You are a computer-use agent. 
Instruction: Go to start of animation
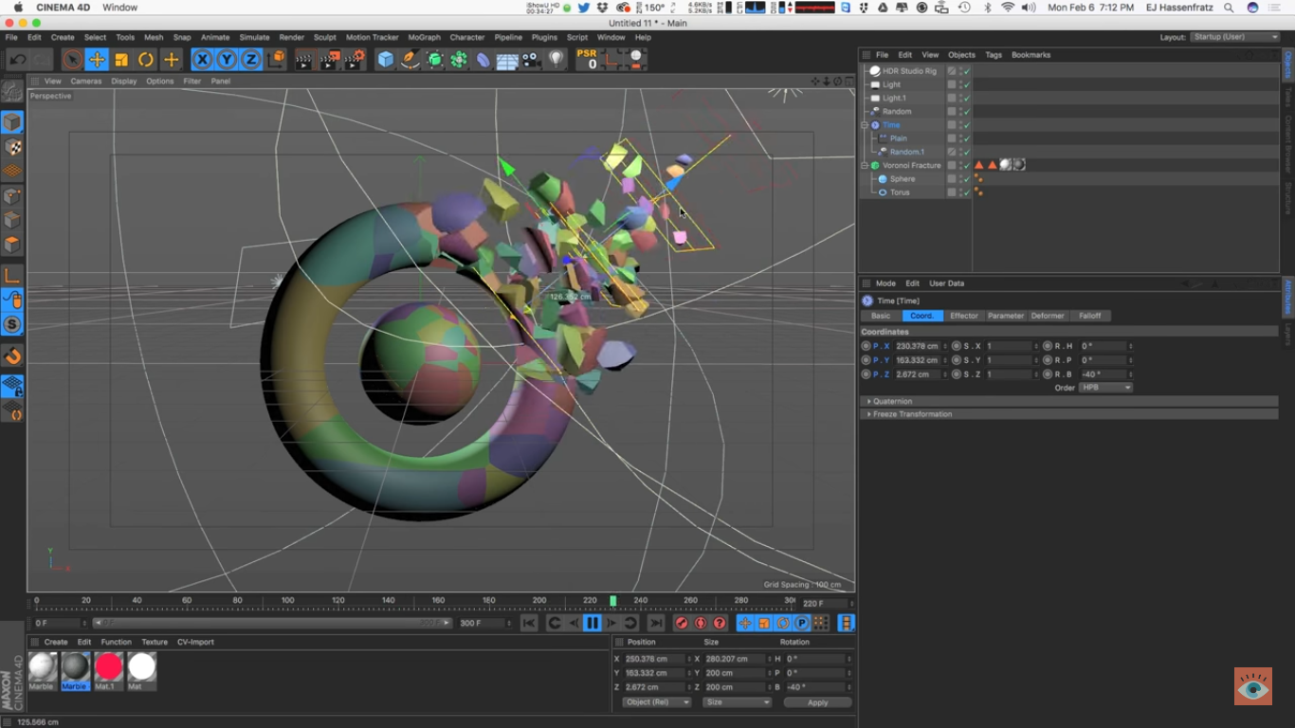click(529, 623)
